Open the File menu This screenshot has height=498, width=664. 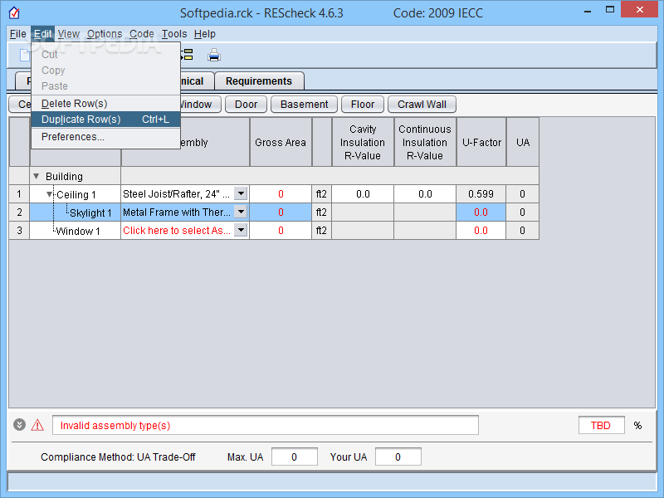tap(18, 34)
